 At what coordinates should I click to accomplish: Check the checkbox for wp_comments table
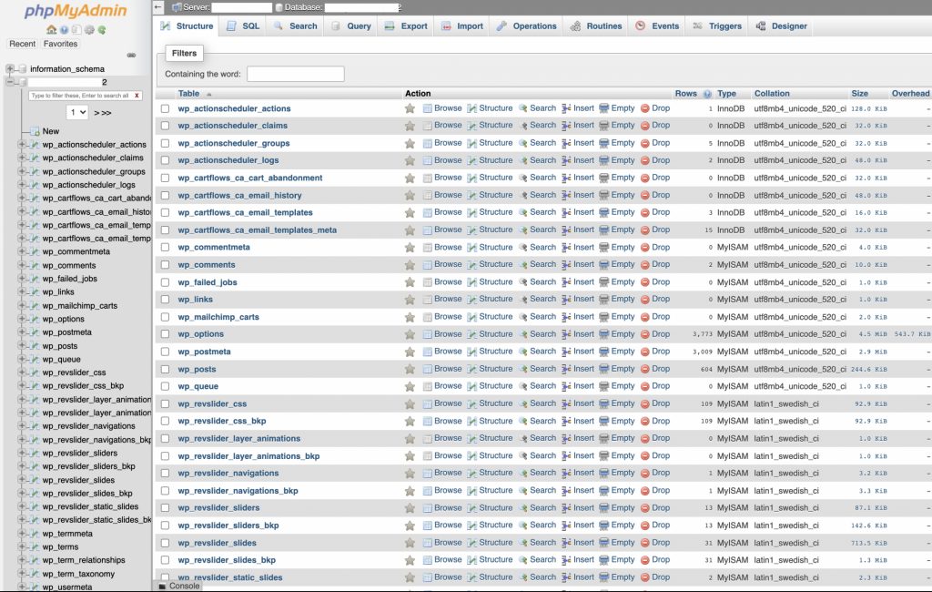[x=165, y=264]
